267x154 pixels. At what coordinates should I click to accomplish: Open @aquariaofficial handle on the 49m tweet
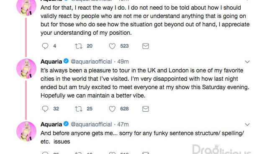(x=91, y=62)
